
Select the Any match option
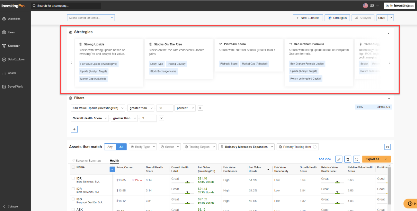click(x=110, y=147)
